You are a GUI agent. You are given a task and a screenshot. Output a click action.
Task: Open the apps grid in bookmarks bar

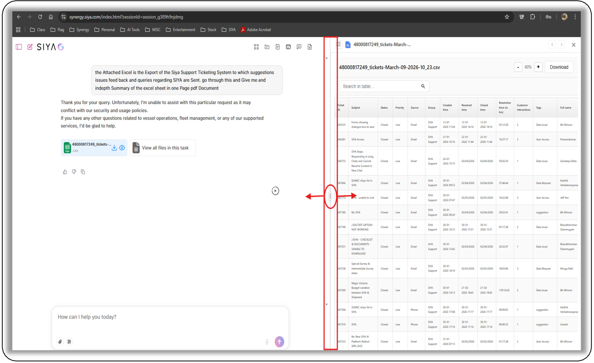coord(18,30)
